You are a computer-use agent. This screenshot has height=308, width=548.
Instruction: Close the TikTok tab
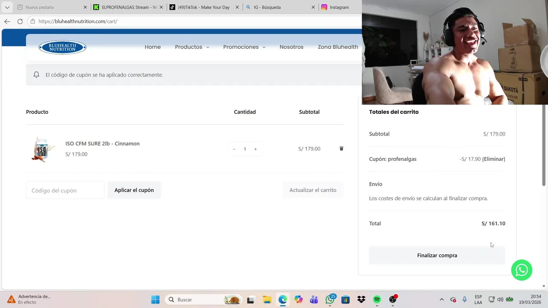click(237, 7)
